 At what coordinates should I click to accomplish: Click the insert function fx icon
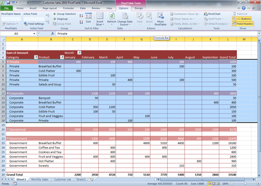[53, 33]
